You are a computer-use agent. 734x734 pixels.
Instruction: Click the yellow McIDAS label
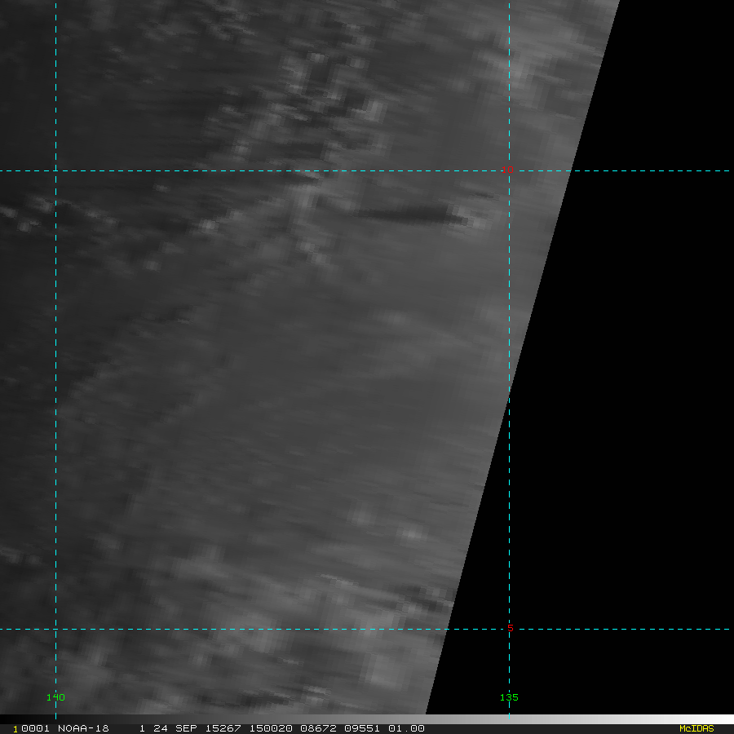coord(696,728)
